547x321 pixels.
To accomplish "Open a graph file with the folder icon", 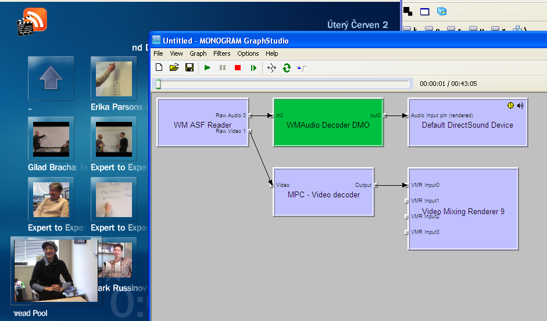I will (174, 67).
